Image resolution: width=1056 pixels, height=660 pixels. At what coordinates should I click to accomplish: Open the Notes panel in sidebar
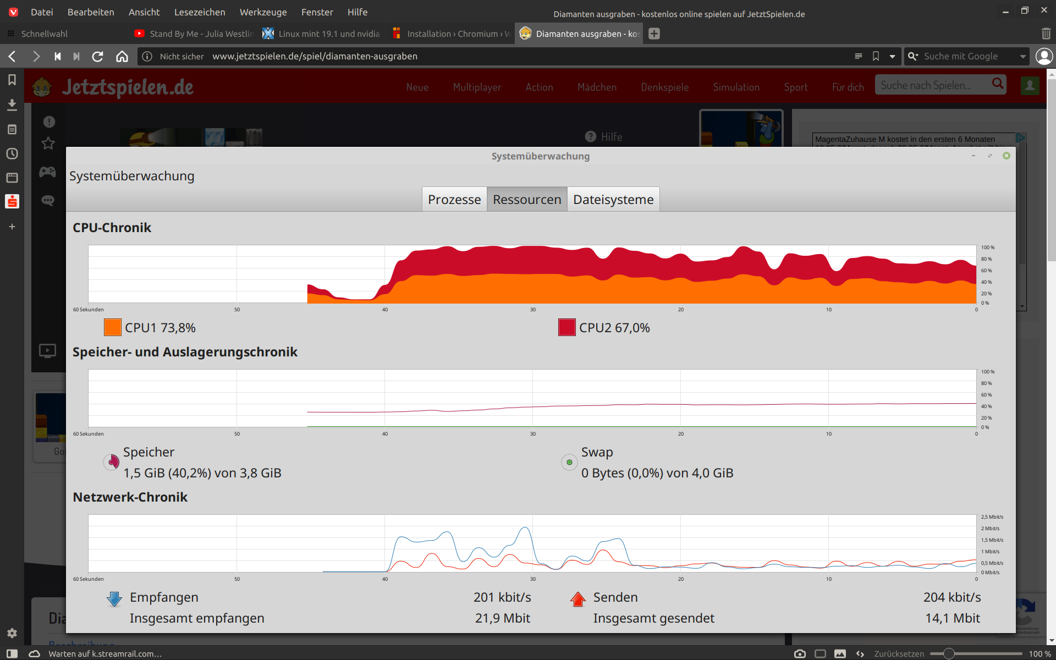12,129
